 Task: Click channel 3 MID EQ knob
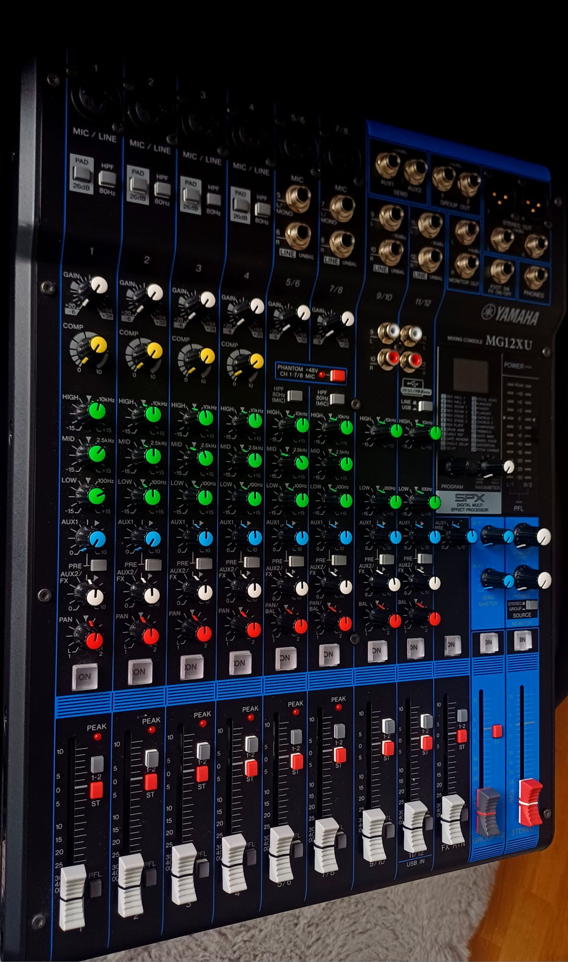tap(201, 458)
